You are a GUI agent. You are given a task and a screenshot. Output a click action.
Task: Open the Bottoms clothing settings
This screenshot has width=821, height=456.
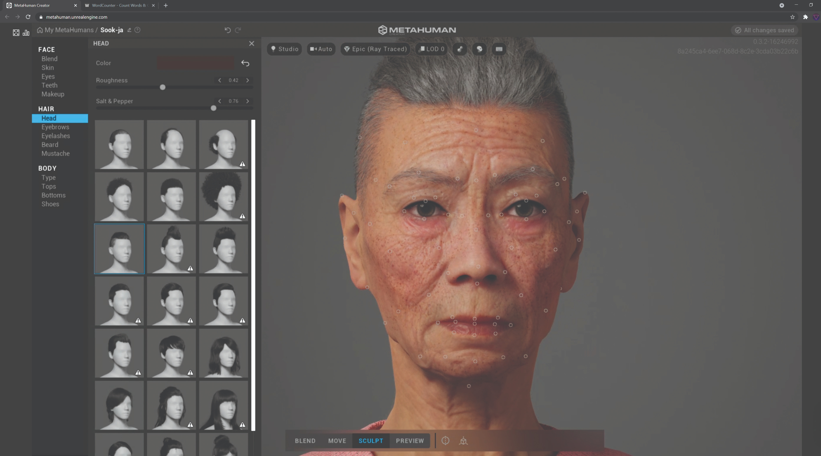pos(53,195)
